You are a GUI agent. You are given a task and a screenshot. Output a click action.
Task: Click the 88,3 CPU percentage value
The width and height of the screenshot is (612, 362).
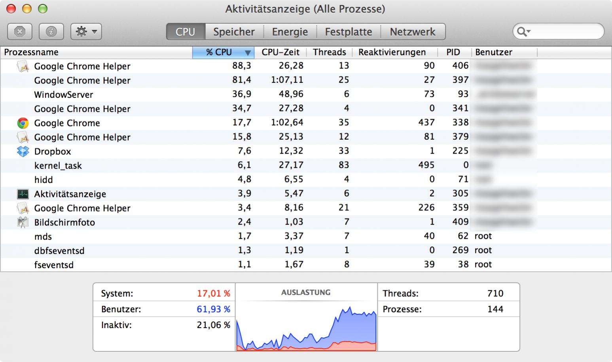point(241,66)
